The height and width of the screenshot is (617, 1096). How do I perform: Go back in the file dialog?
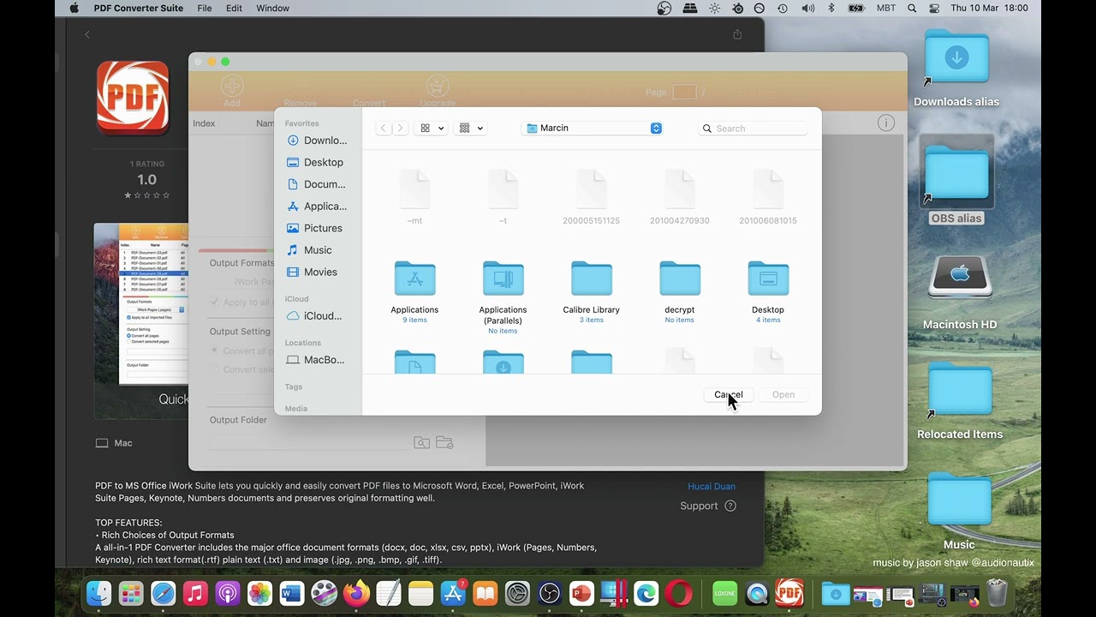[x=384, y=128]
